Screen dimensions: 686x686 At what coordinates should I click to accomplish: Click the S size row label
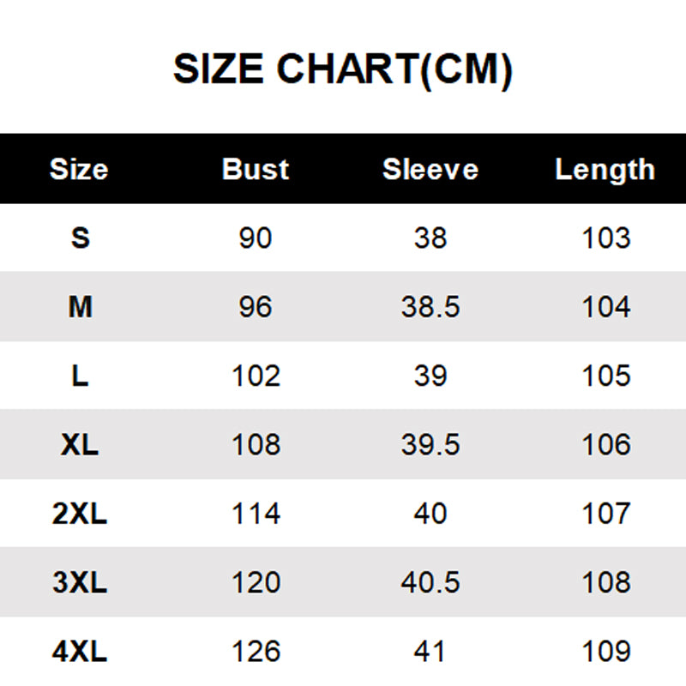pyautogui.click(x=80, y=238)
